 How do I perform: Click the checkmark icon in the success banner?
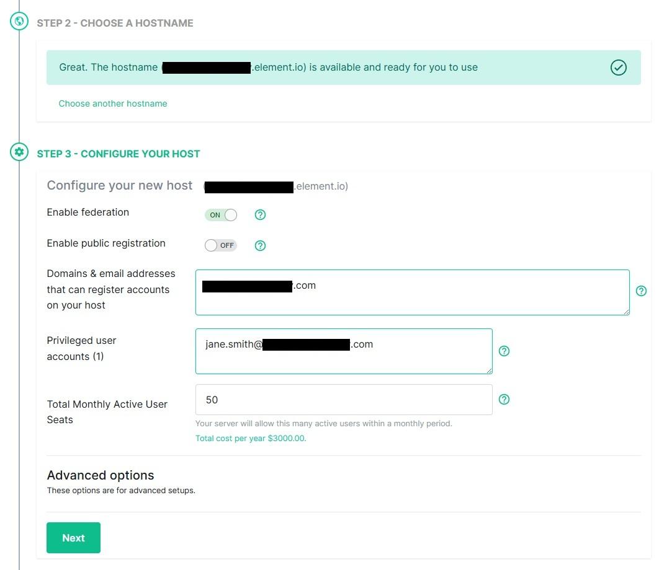click(618, 68)
